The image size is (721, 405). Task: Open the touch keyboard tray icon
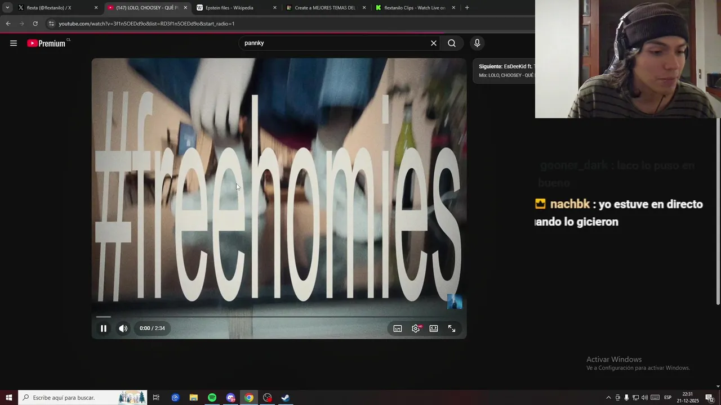(x=655, y=398)
